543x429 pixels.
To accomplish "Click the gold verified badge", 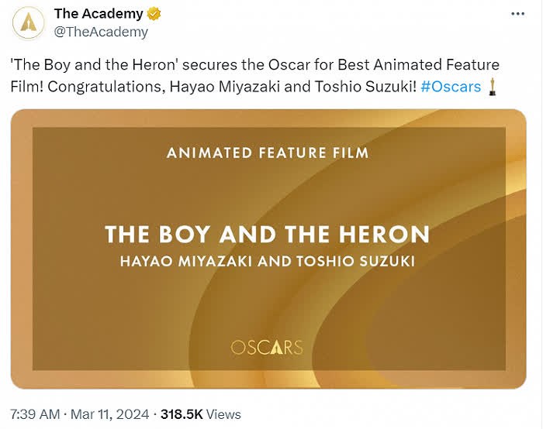I will [154, 14].
